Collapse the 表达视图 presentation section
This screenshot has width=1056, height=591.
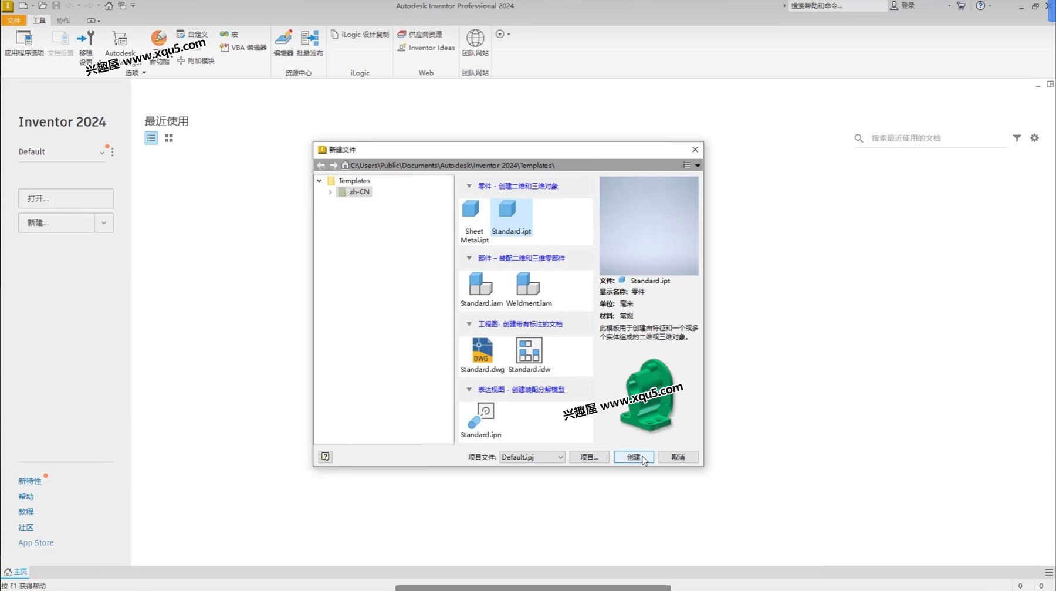pyautogui.click(x=469, y=390)
